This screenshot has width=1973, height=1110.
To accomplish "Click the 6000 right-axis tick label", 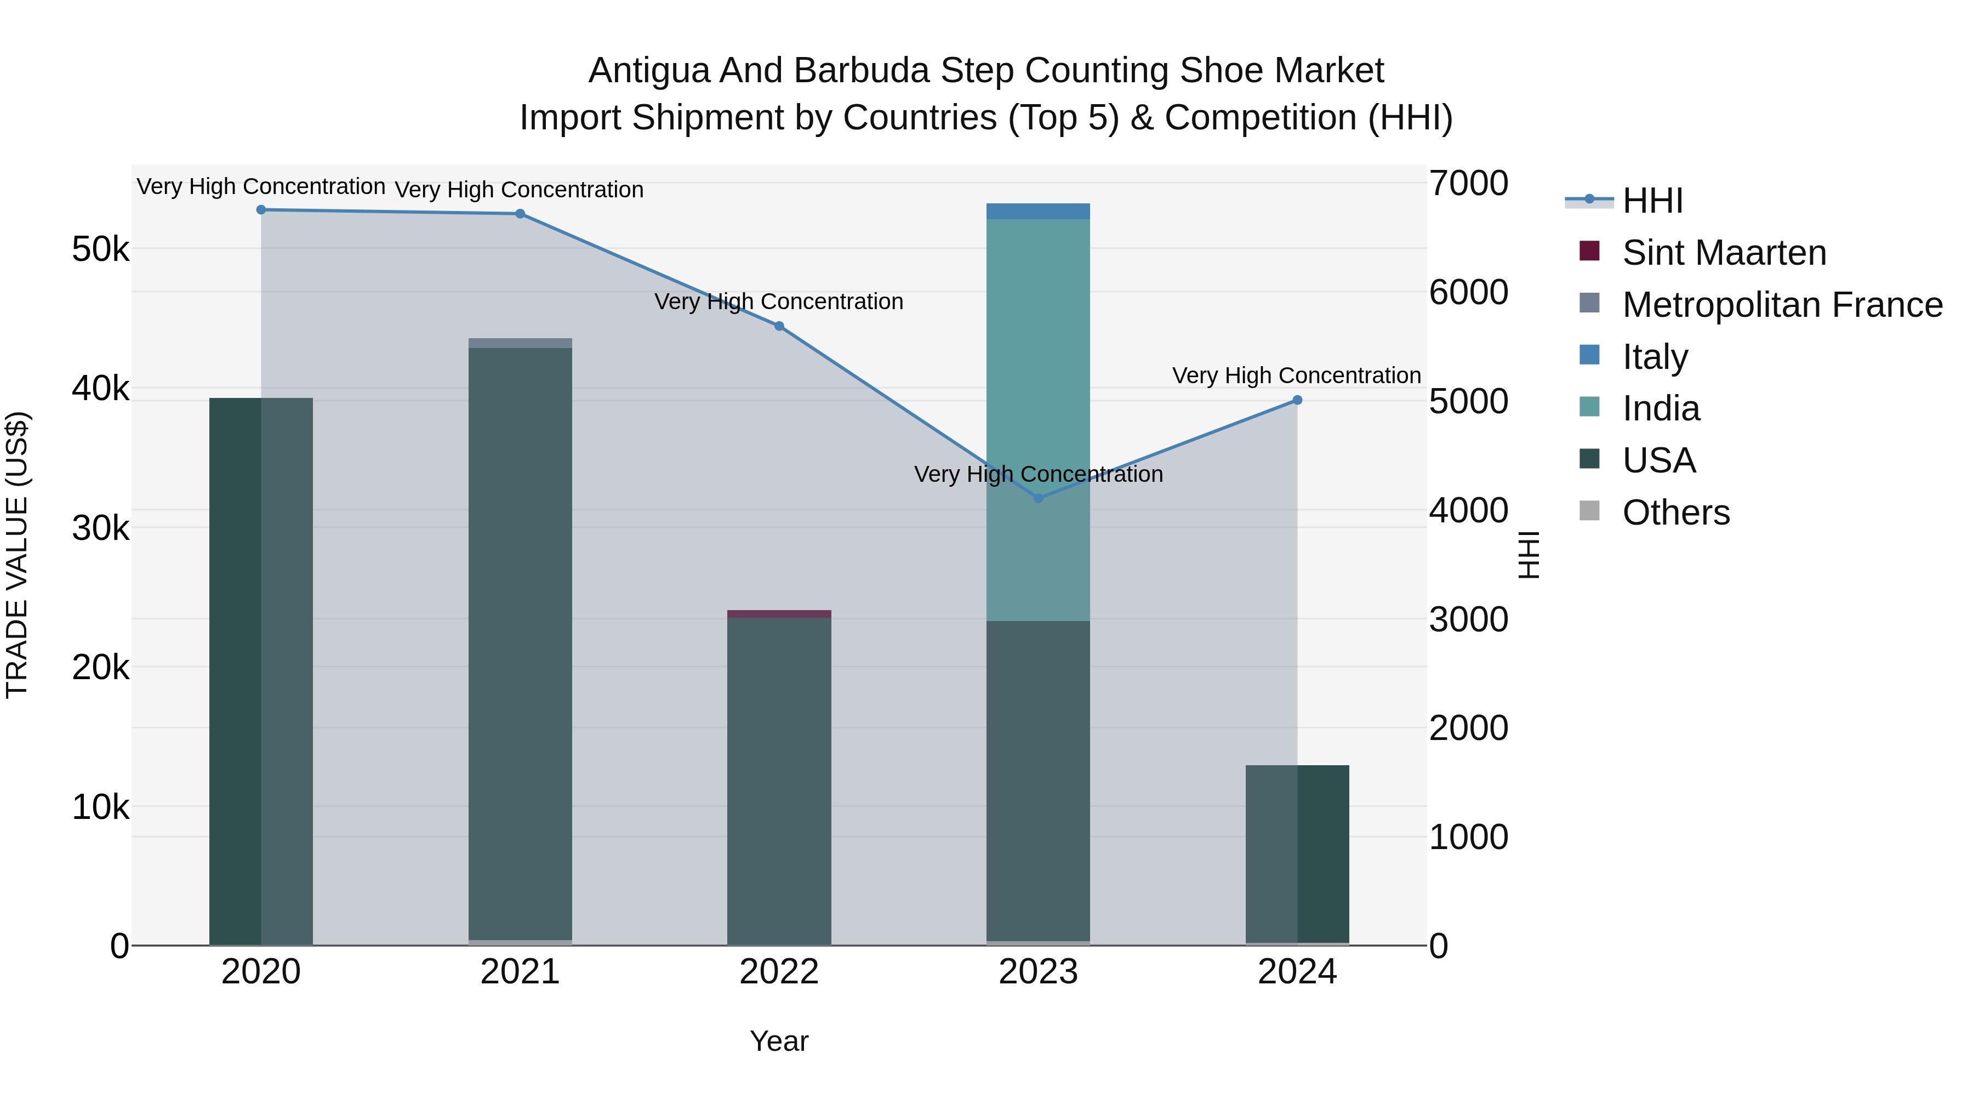I will tap(1468, 292).
